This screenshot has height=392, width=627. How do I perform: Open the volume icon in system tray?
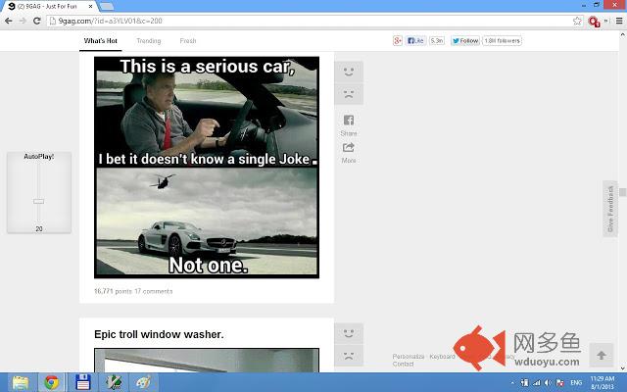coord(548,383)
